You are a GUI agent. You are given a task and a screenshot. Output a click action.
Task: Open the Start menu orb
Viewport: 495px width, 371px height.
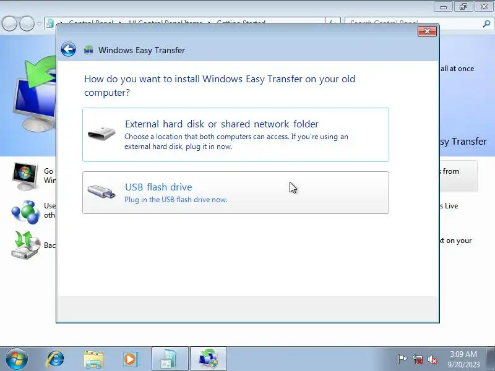[x=16, y=359]
